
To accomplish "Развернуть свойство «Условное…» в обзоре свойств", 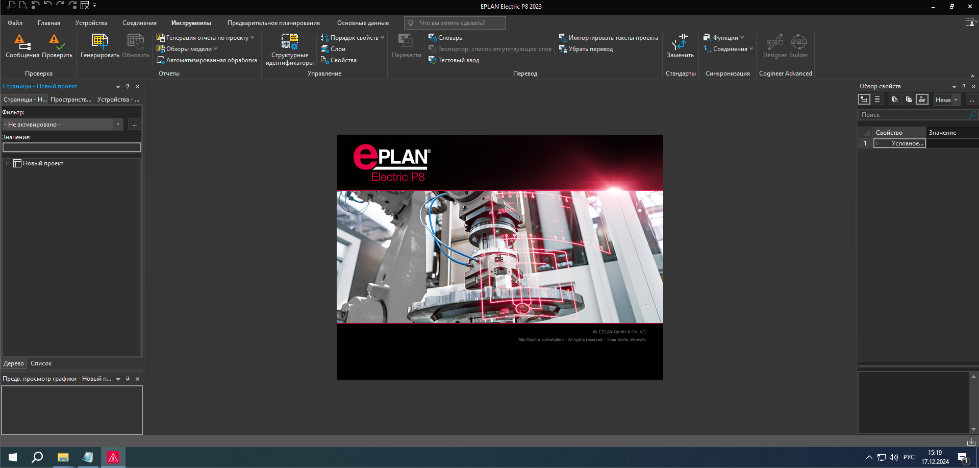I will (878, 143).
